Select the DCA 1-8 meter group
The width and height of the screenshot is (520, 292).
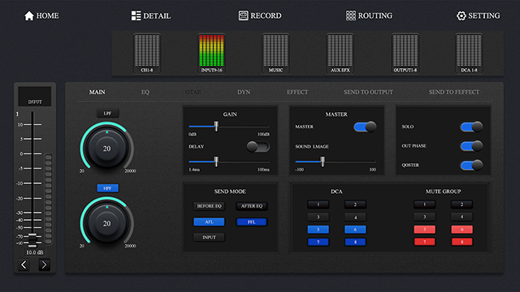coord(469,54)
